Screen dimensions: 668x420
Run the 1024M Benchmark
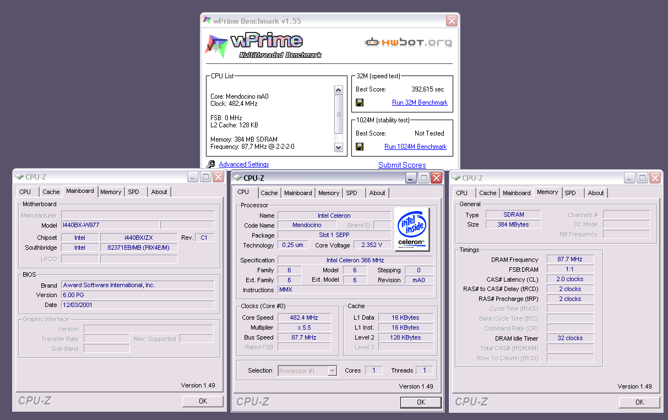[x=415, y=147]
